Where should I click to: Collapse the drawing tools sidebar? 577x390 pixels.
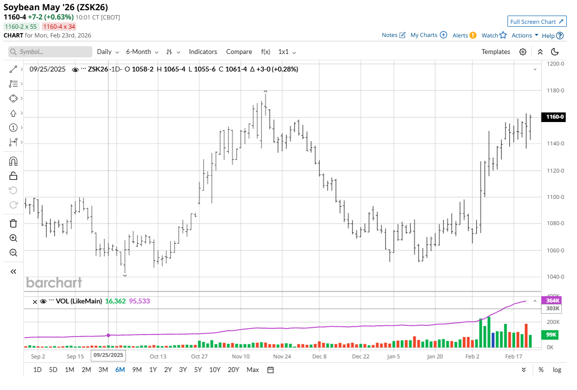(x=13, y=272)
